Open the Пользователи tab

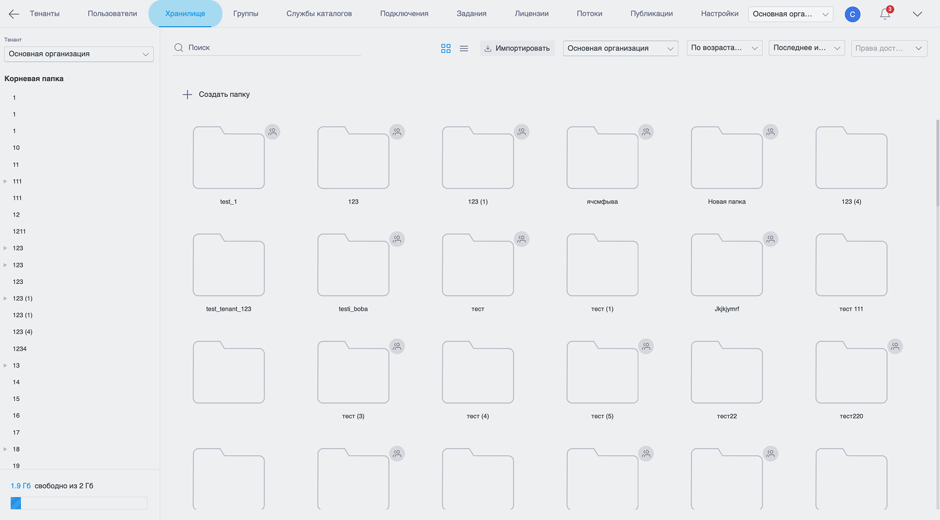[113, 14]
